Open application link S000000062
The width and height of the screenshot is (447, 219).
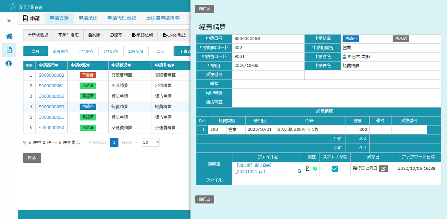pyautogui.click(x=51, y=76)
